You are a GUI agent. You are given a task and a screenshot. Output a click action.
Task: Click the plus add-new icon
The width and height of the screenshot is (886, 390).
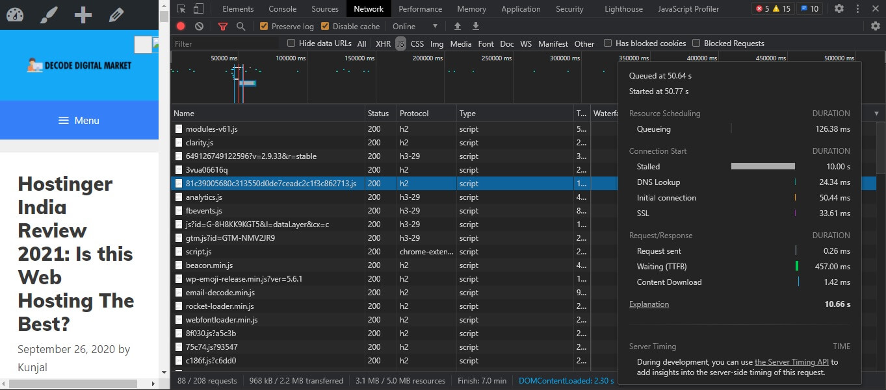tap(83, 14)
